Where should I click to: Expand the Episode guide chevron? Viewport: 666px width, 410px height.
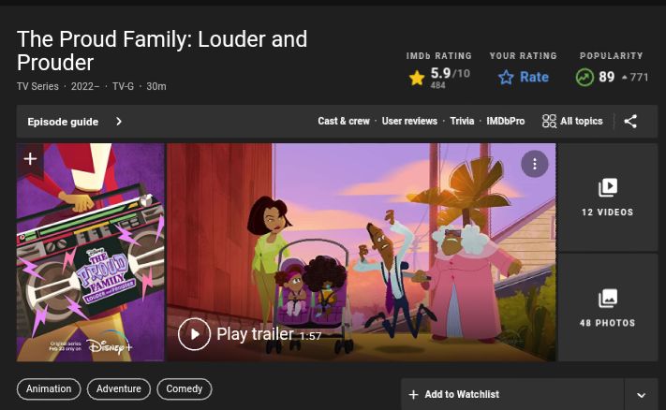tap(119, 122)
